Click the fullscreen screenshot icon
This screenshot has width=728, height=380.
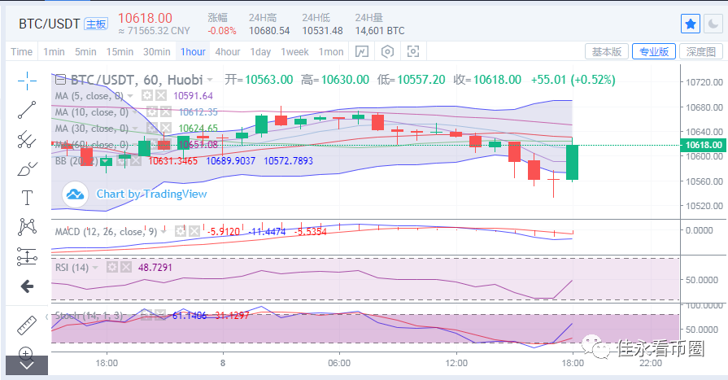coord(413,51)
